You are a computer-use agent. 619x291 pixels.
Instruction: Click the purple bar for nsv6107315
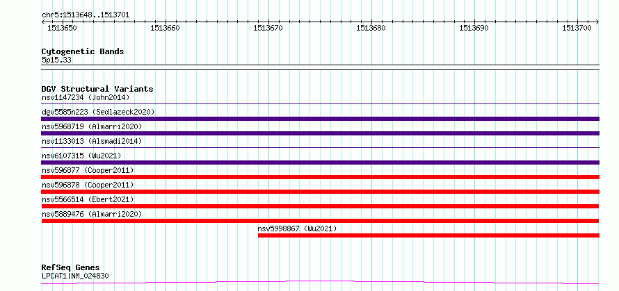(320, 163)
